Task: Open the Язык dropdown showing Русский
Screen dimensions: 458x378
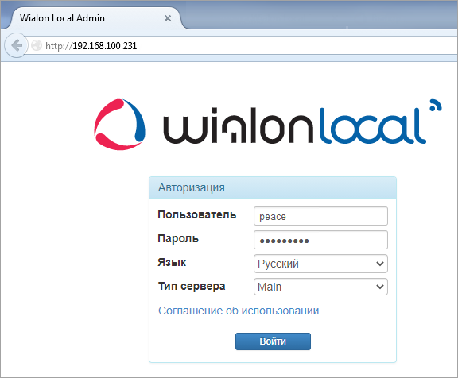Action: pyautogui.click(x=320, y=264)
